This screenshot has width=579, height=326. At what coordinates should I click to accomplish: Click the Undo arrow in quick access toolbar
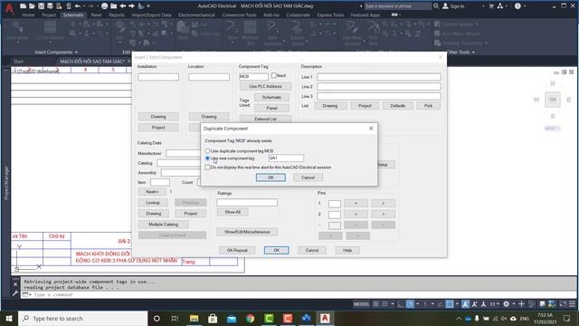pos(78,6)
